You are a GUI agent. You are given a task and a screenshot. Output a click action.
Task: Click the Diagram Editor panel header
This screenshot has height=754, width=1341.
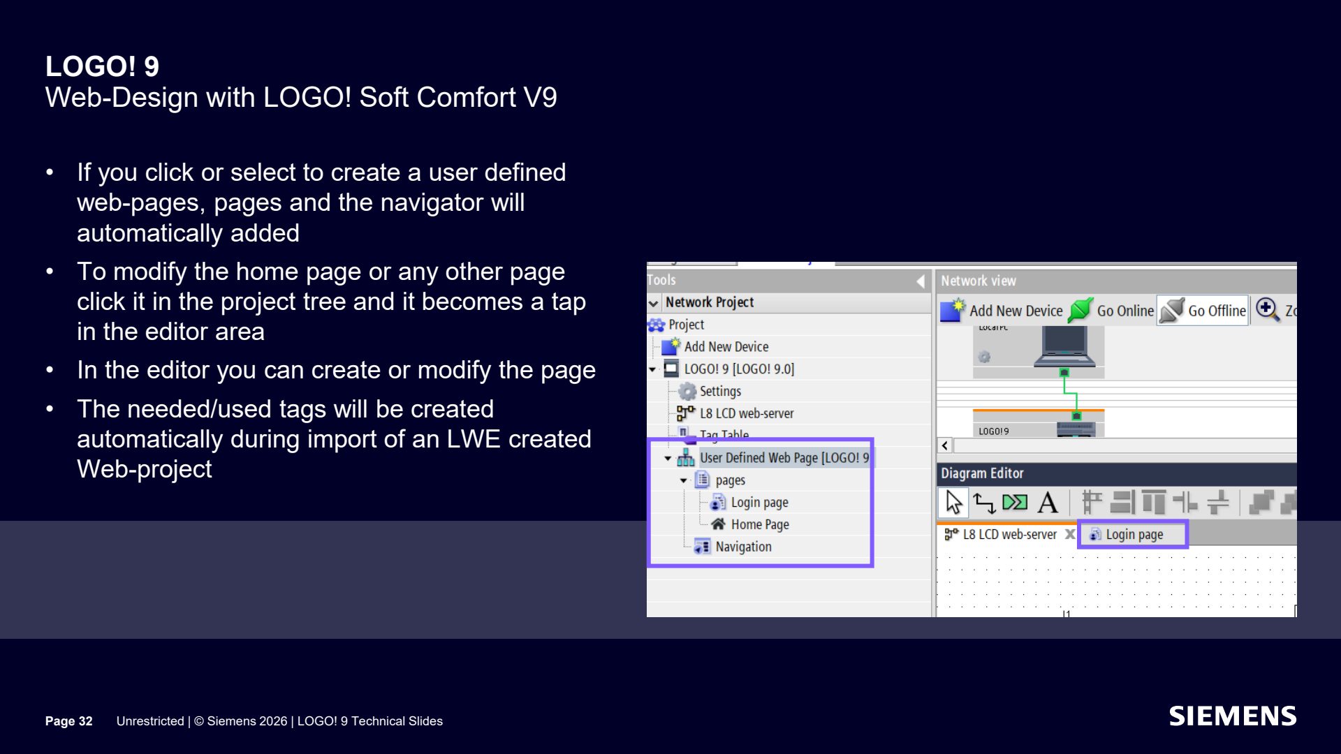click(1116, 473)
